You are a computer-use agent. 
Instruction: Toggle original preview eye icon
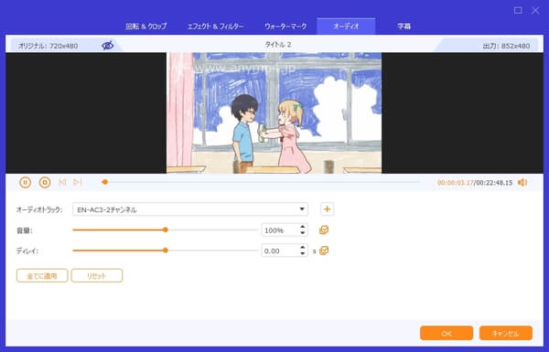(107, 46)
